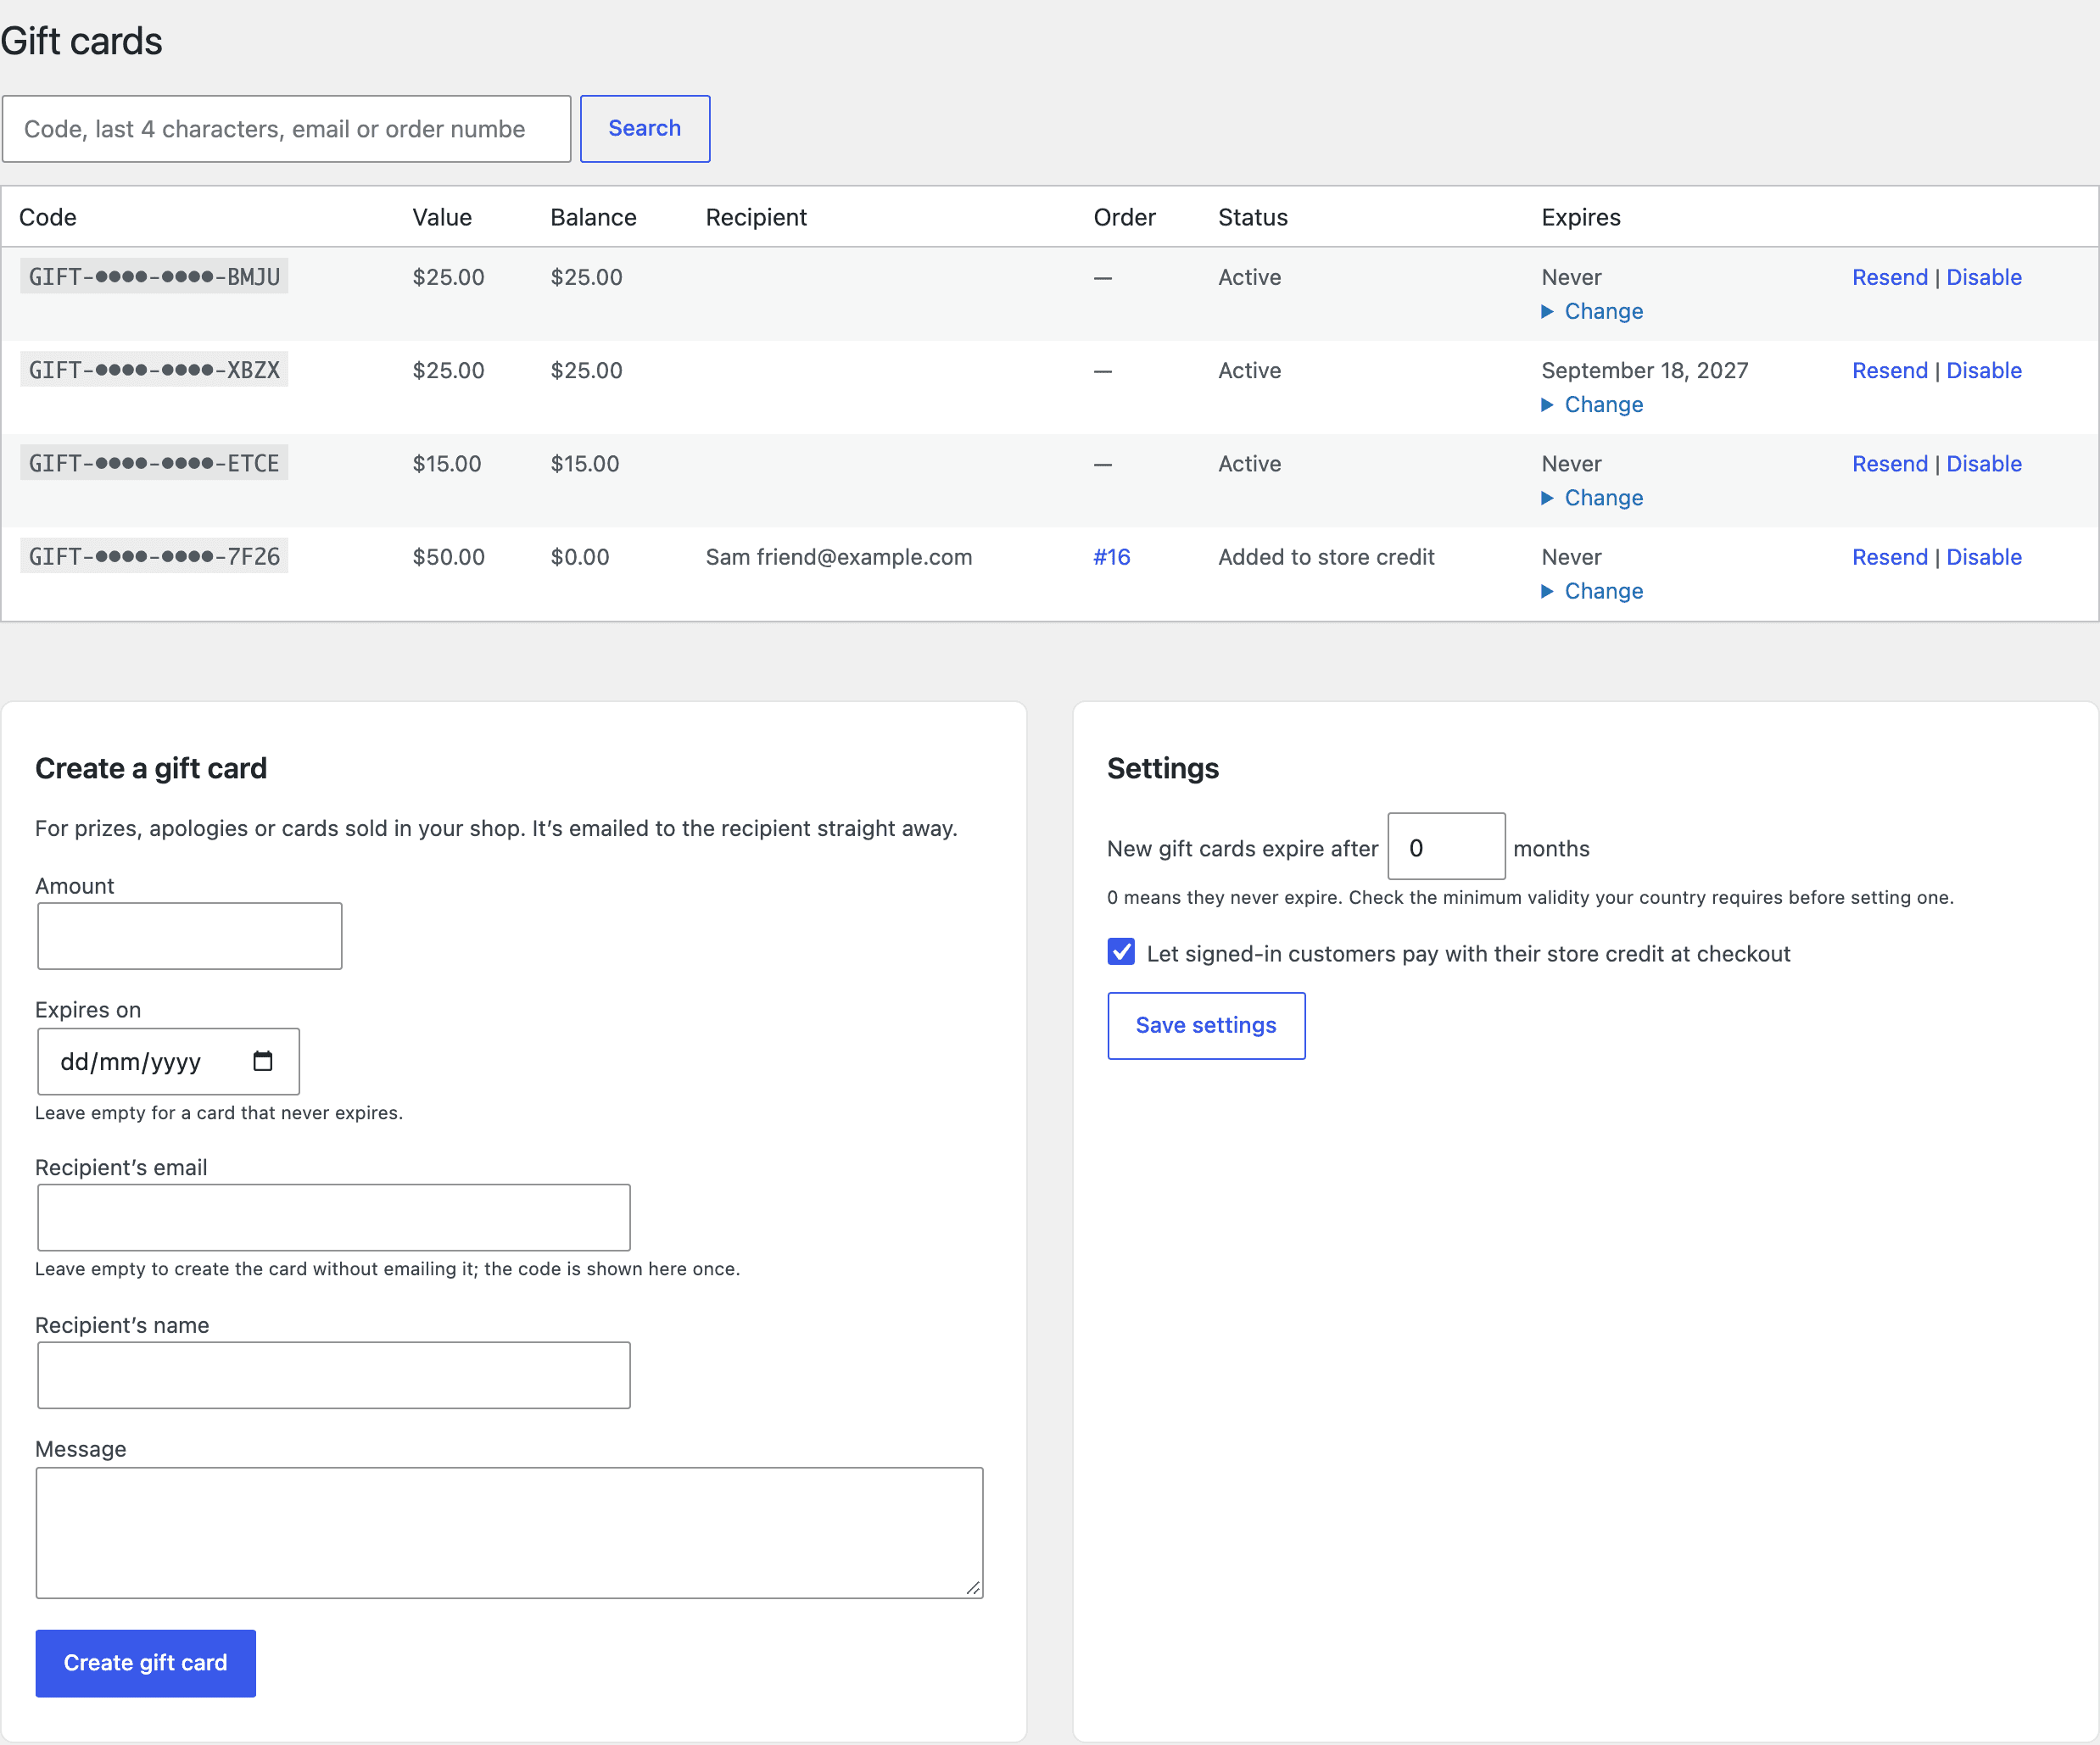Click the $0.00 balance cell
2100x1745 pixels.
579,557
